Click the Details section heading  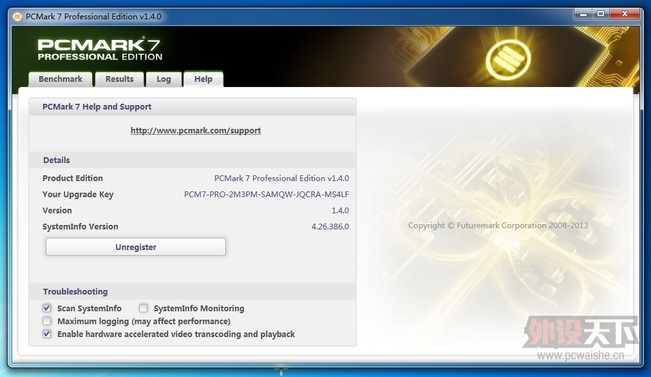click(x=57, y=160)
